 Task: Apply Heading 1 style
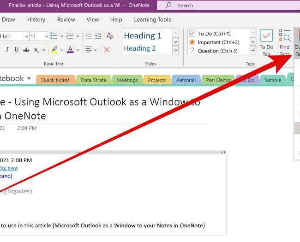(143, 36)
